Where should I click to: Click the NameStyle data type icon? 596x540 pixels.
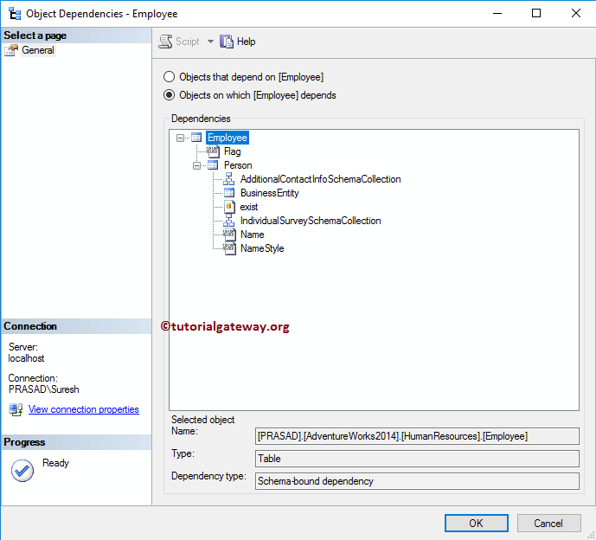click(229, 248)
